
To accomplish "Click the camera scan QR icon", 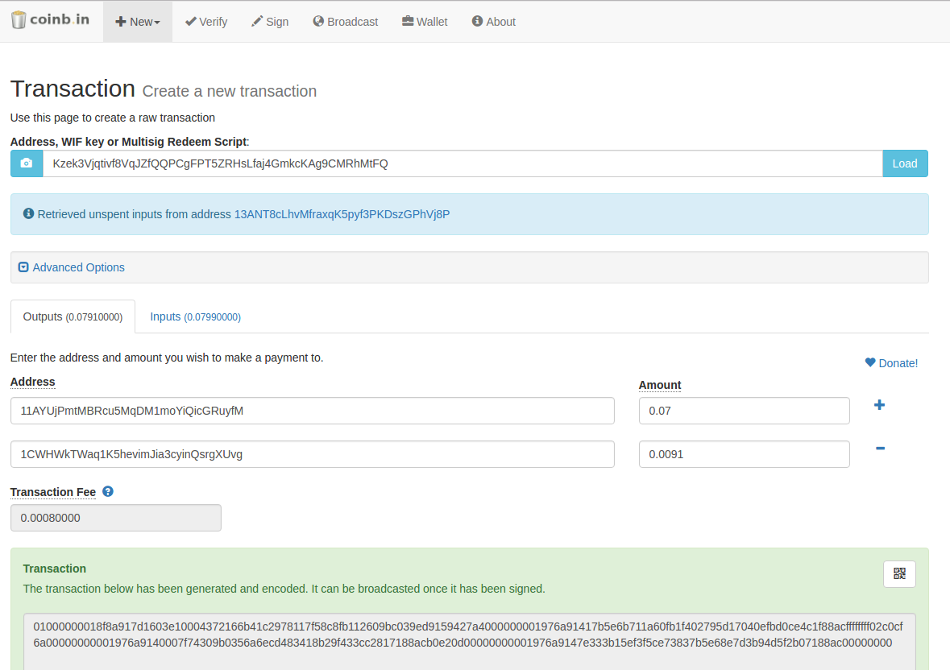I will 27,163.
